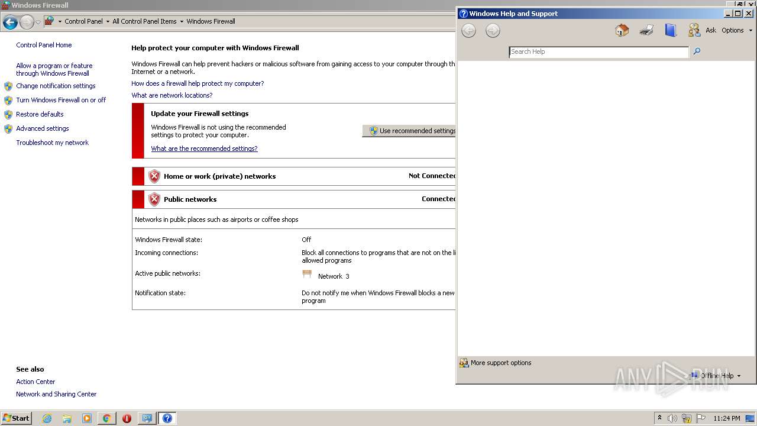Open Opera browser from the taskbar
757x426 pixels.
pos(127,418)
